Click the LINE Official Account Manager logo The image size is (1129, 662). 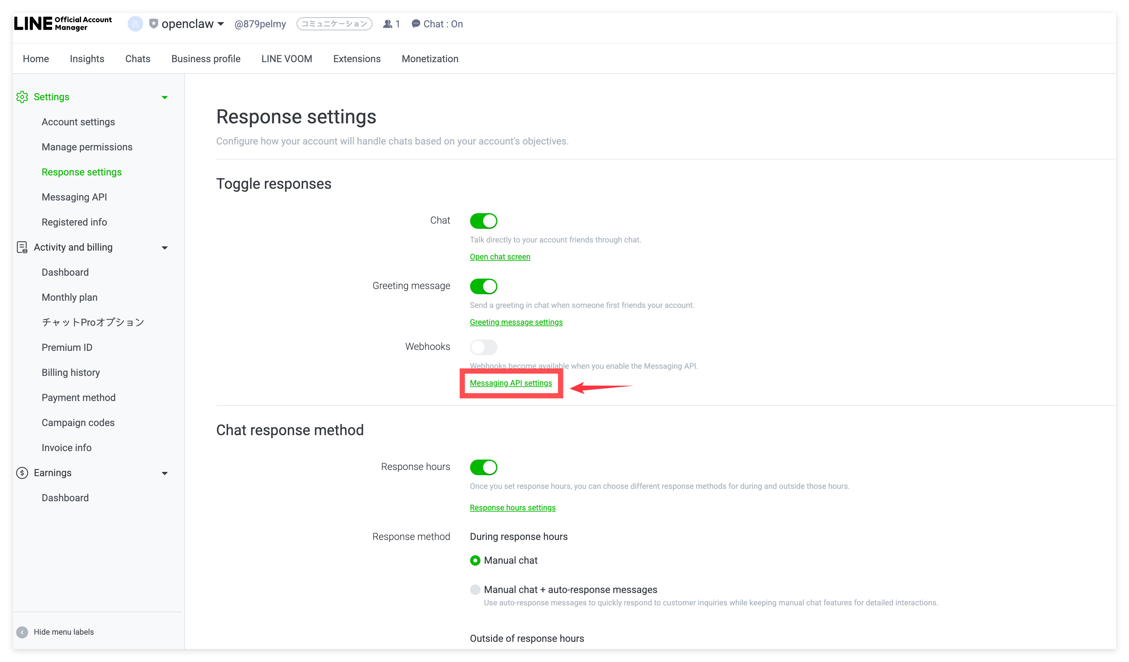point(63,24)
